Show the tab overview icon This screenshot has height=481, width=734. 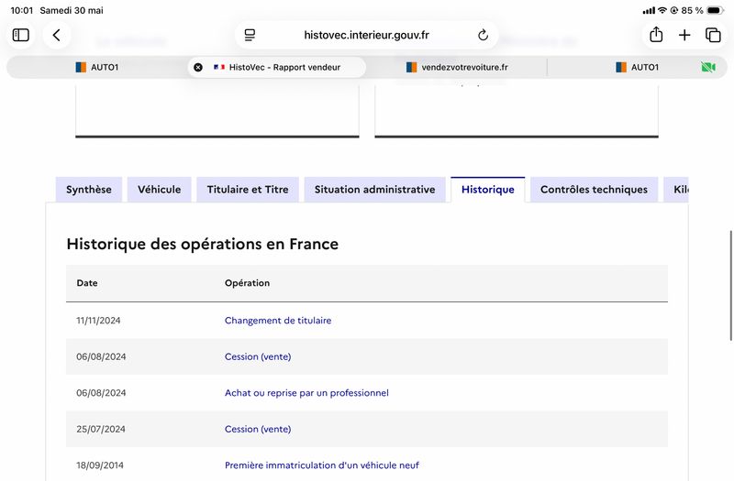(x=713, y=35)
